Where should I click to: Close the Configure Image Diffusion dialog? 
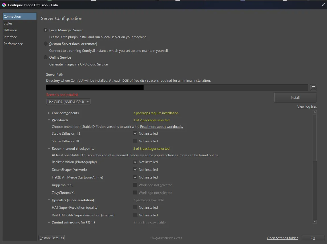323,5
